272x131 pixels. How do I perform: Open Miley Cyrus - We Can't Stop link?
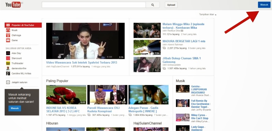(200, 117)
